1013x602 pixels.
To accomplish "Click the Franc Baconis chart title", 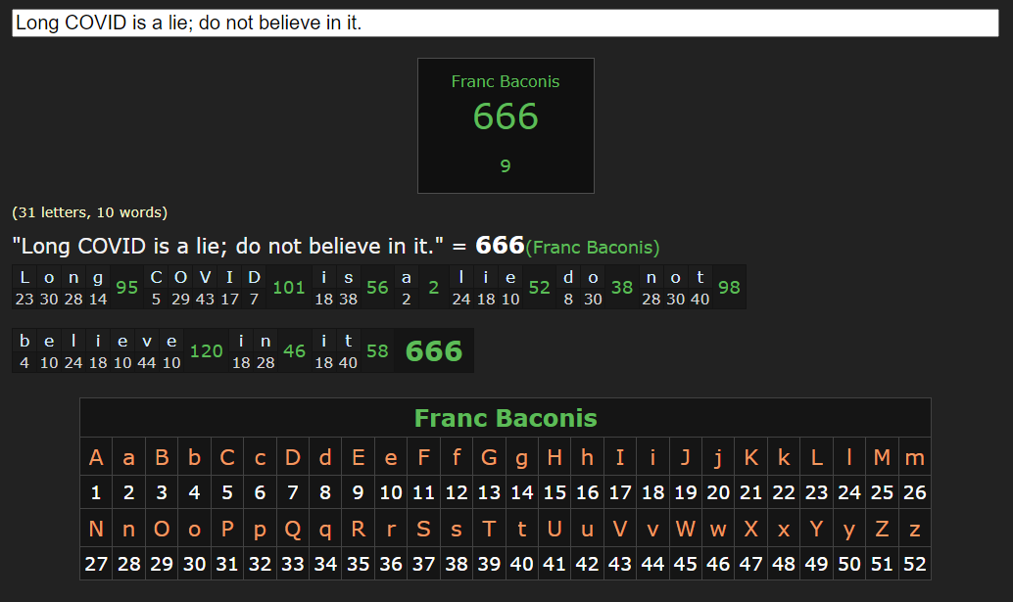I will click(x=506, y=418).
